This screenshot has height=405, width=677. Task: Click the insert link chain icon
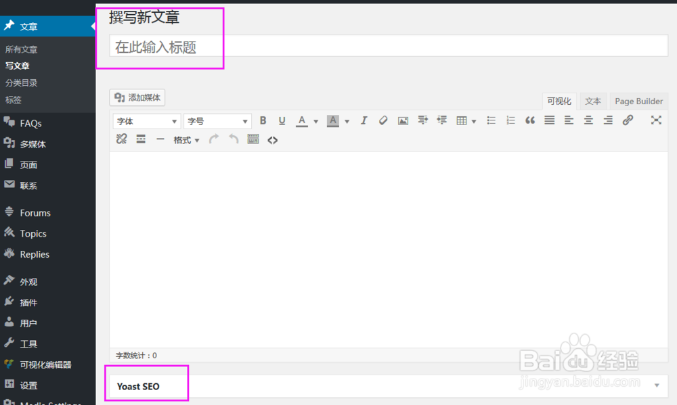(x=628, y=120)
